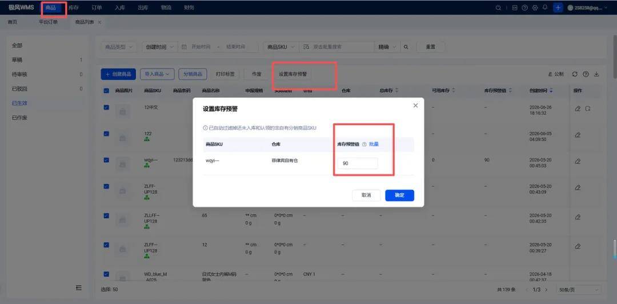Click the edit icon for 00:39:27 row

click(578, 246)
